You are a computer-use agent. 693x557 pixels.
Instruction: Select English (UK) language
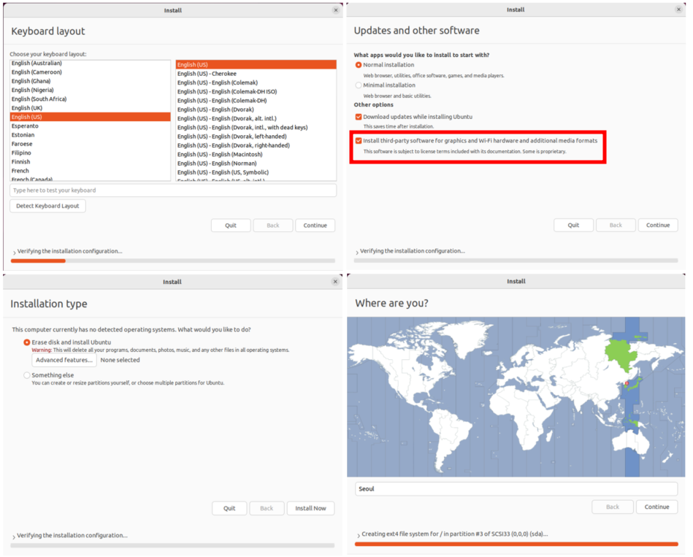(x=90, y=108)
